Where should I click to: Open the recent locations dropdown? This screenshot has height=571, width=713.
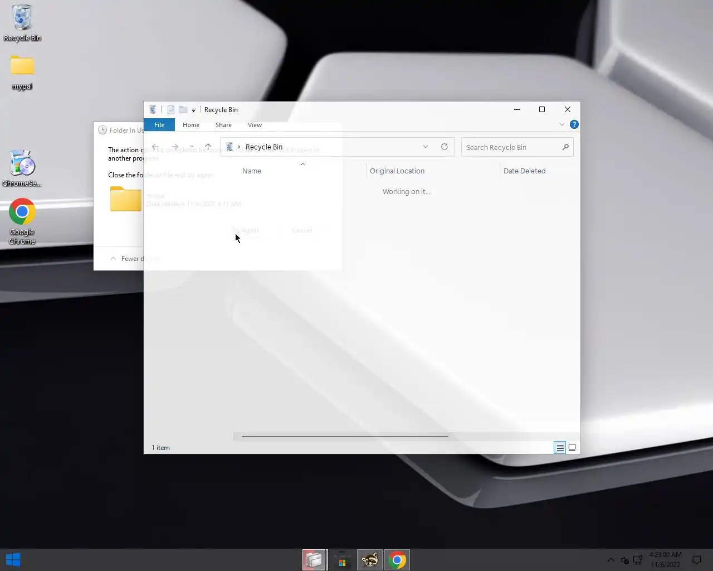pyautogui.click(x=192, y=147)
